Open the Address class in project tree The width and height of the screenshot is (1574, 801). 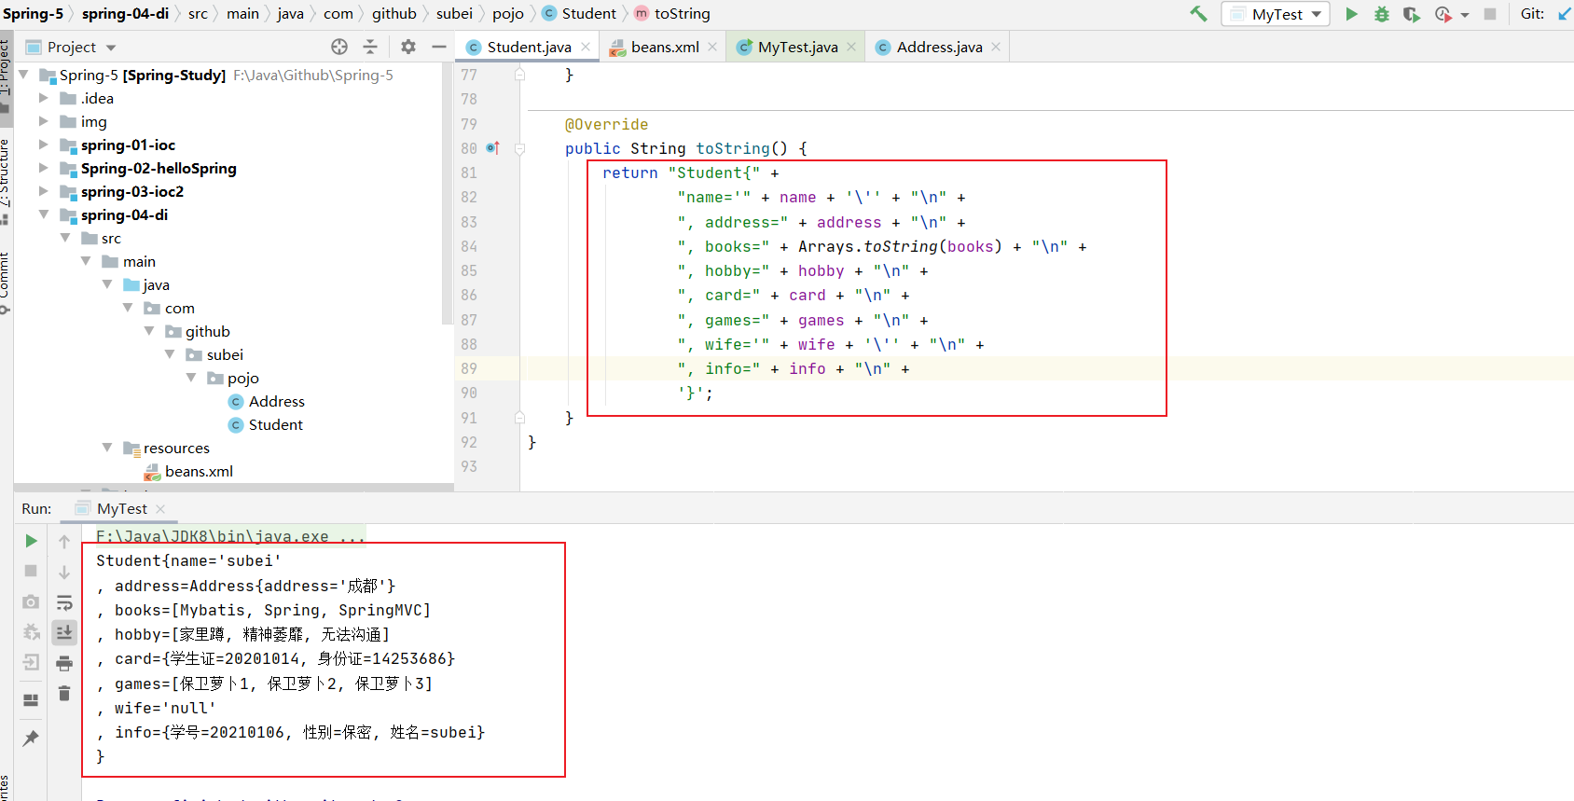276,401
